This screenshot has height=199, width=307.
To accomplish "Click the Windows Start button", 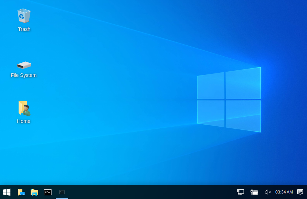I will (7, 192).
